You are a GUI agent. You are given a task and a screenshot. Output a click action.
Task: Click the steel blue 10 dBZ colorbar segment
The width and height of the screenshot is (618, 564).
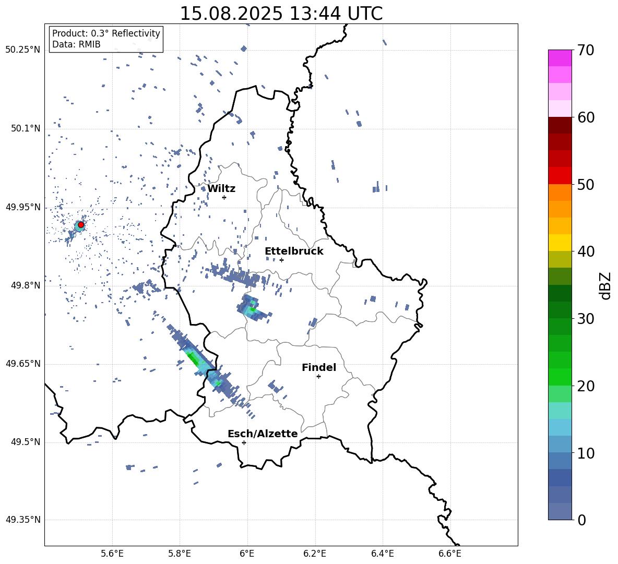(x=560, y=445)
